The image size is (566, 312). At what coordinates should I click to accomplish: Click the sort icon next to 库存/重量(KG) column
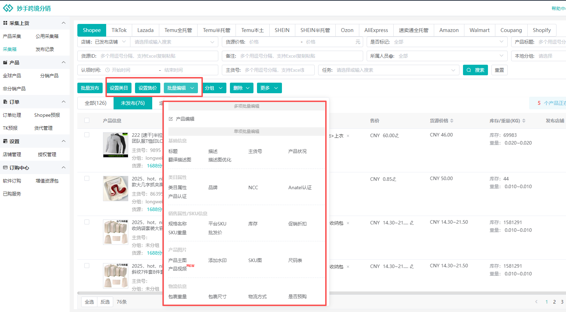pyautogui.click(x=523, y=121)
